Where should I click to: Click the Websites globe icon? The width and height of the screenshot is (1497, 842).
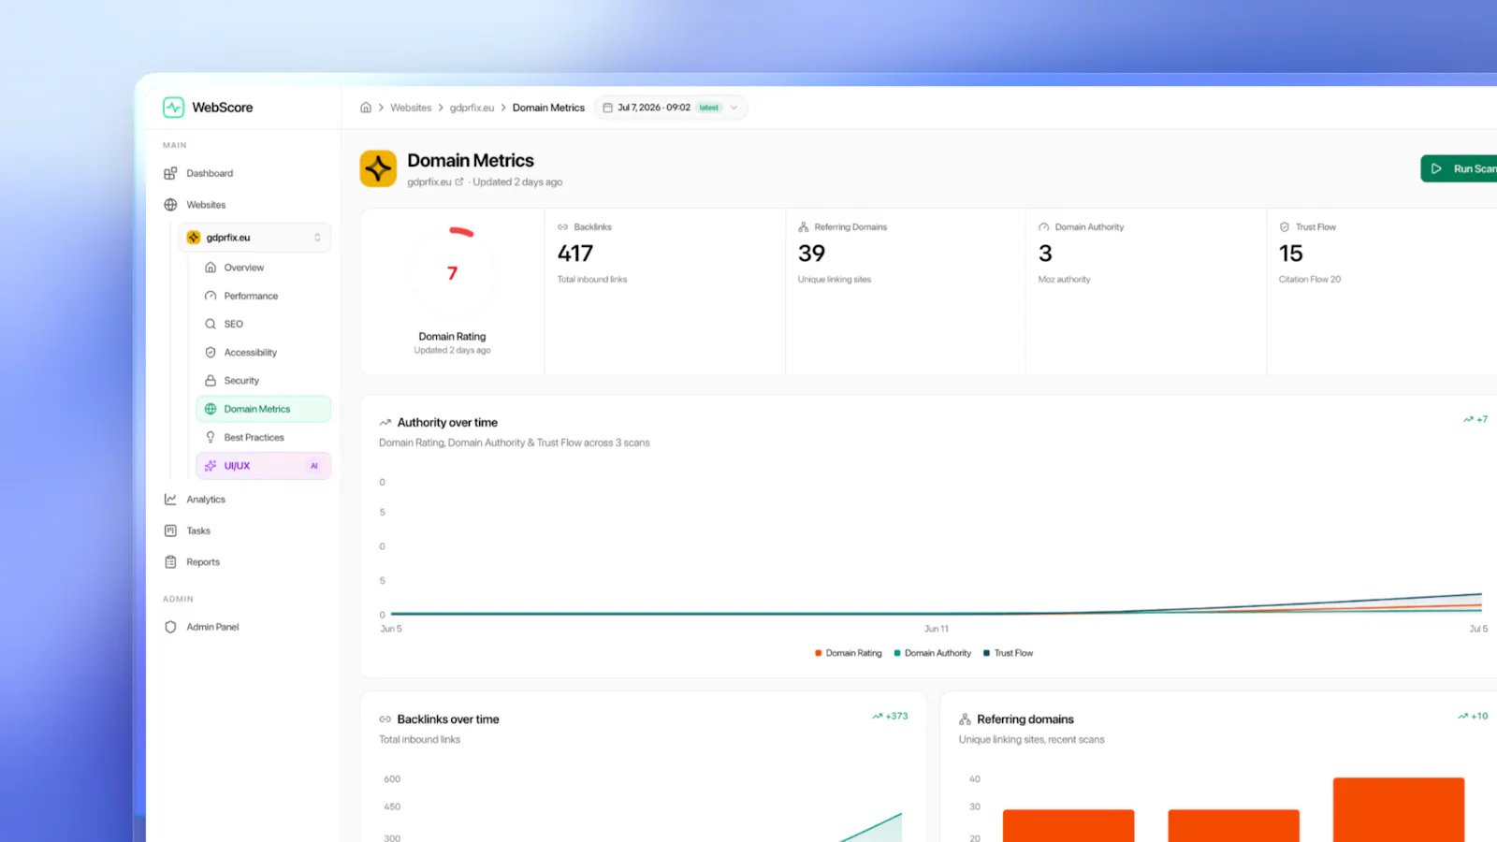[x=170, y=205]
